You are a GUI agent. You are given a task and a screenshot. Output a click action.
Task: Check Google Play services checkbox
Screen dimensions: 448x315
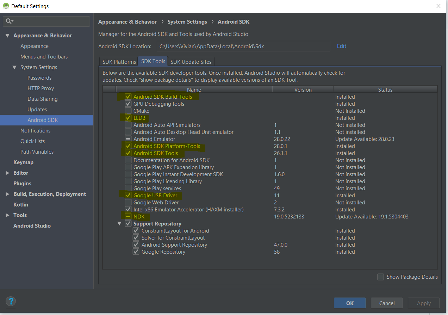coord(128,188)
